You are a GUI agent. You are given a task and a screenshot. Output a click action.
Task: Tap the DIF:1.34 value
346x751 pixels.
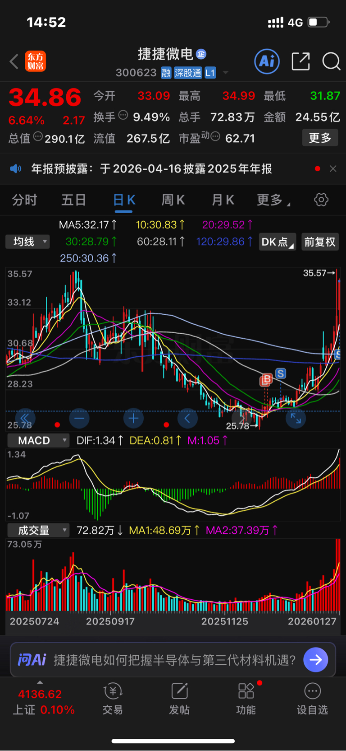pyautogui.click(x=100, y=440)
